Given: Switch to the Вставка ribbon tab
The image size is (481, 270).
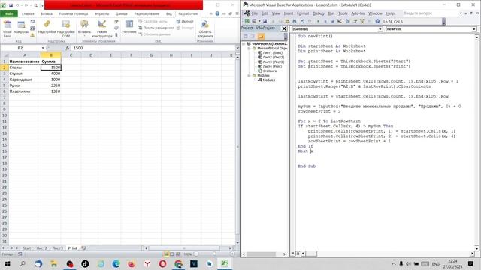Looking at the screenshot, I should (x=47, y=13).
